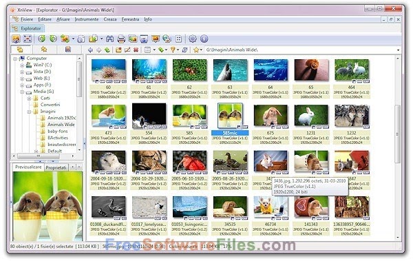The image size is (413, 261).
Task: Select the Animals Wide folder
Action: 61,125
